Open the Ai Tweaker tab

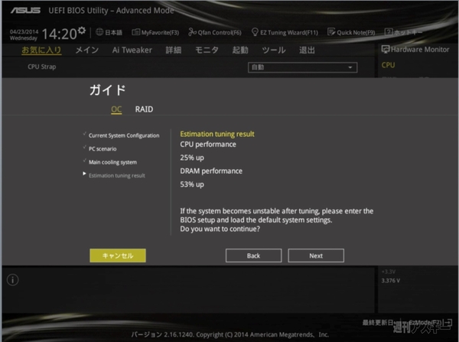click(x=132, y=50)
